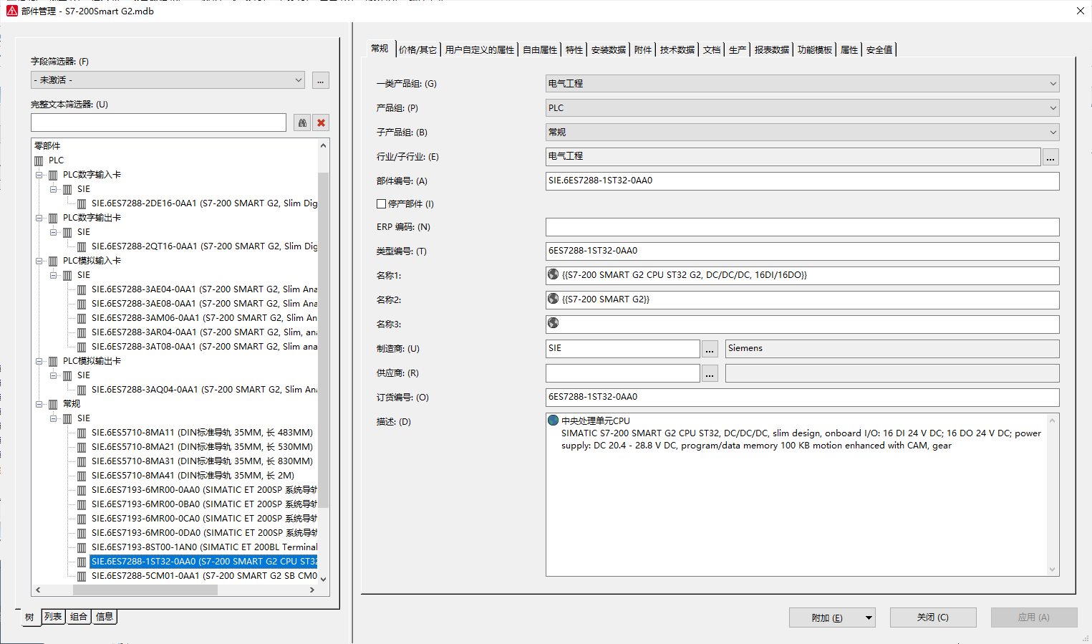
Task: Toggle the 停产部件 checkbox
Action: click(382, 204)
